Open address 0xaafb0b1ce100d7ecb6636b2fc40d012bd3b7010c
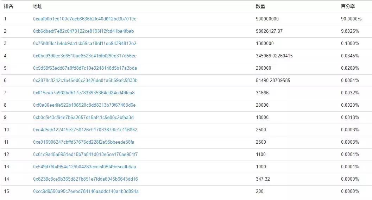 tap(84, 19)
